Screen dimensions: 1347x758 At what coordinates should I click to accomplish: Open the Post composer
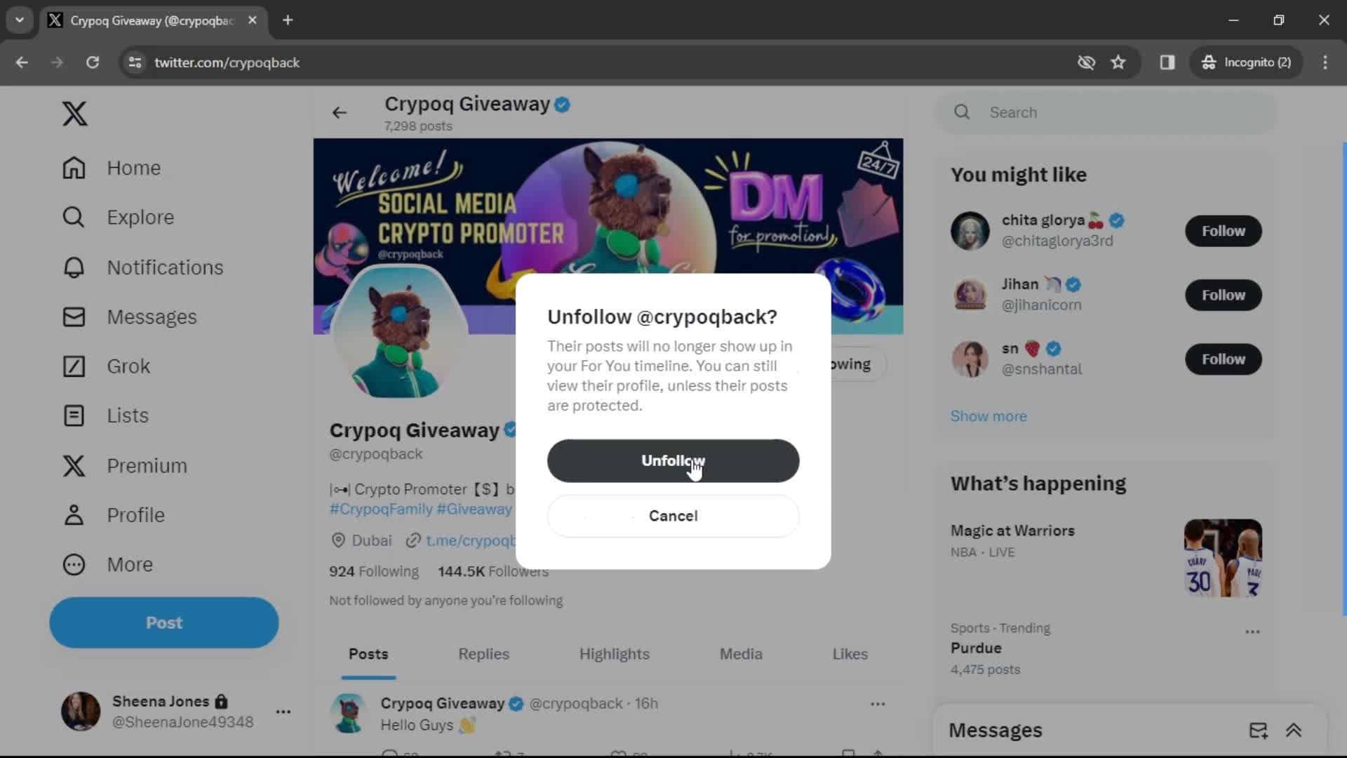pos(163,622)
